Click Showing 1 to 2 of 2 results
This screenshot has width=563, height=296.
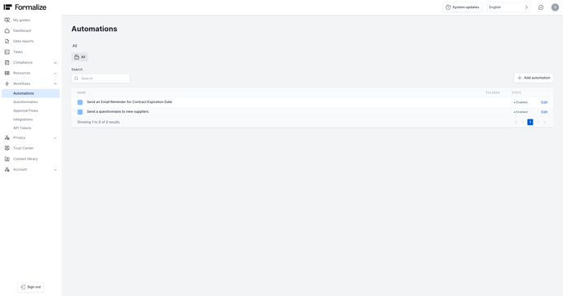coord(98,122)
